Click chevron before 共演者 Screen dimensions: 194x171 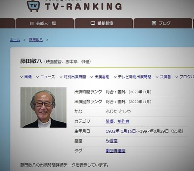pos(157,77)
